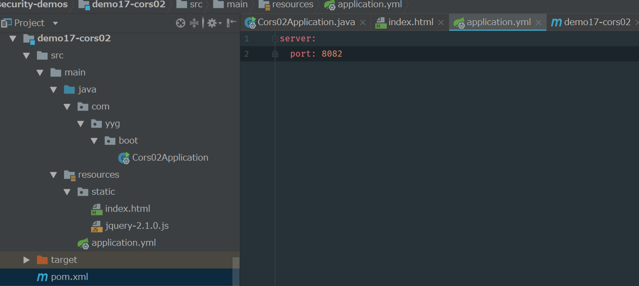Collapse the src folder arrow
The height and width of the screenshot is (286, 639).
(26, 56)
